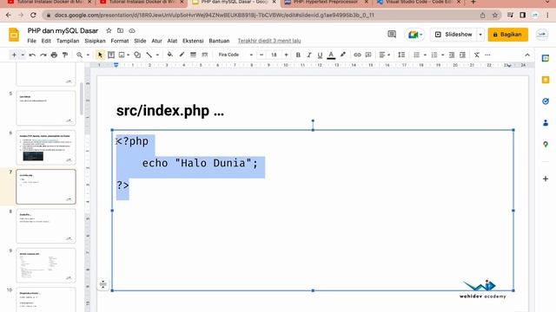
Task: Select the Line tool
Action: (149, 55)
